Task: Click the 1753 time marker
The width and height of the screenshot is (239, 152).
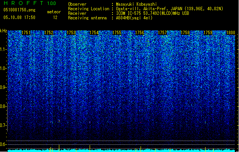Action: point(71,33)
